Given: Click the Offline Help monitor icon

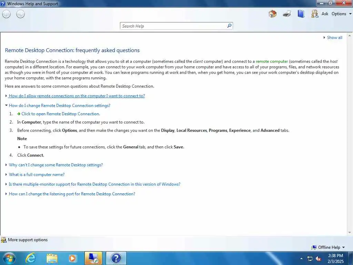Looking at the screenshot, I should click(x=314, y=247).
